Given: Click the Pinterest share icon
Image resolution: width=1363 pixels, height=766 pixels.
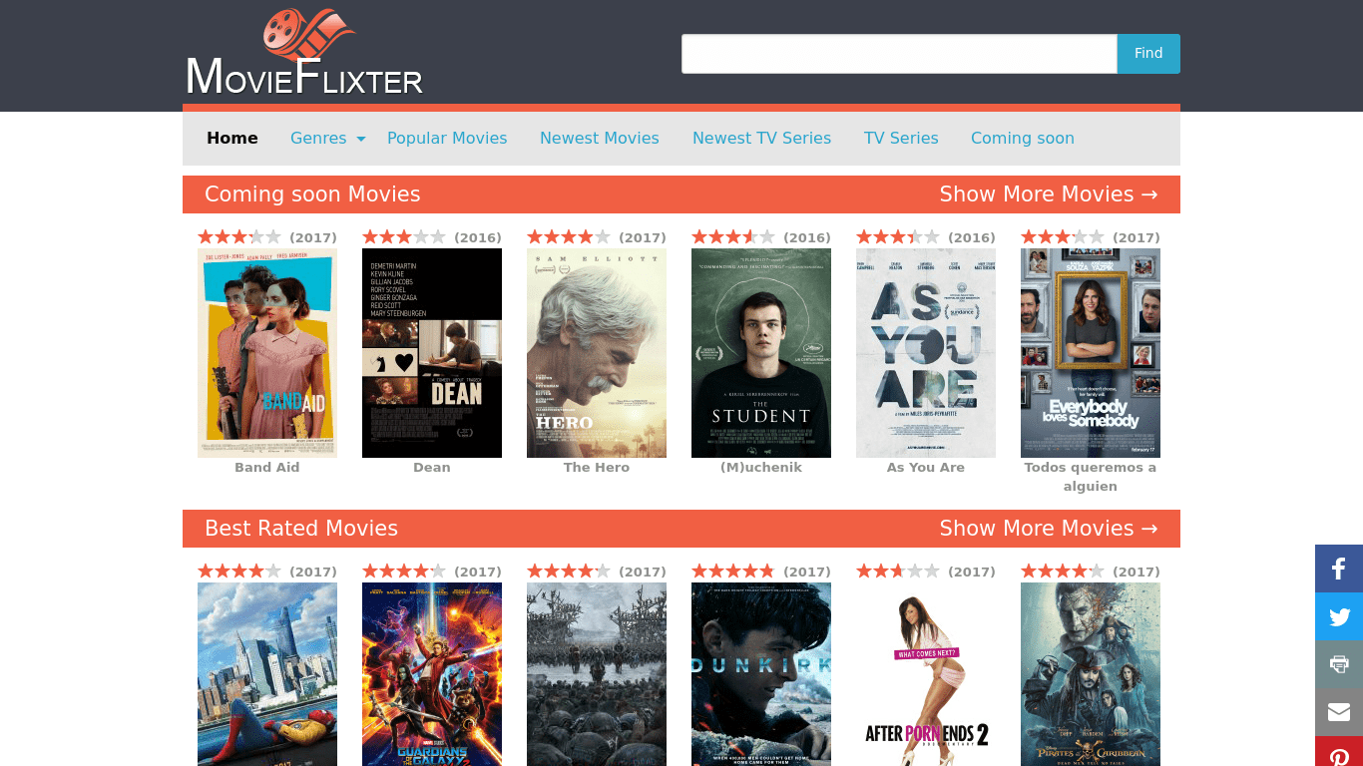Looking at the screenshot, I should click(1339, 751).
